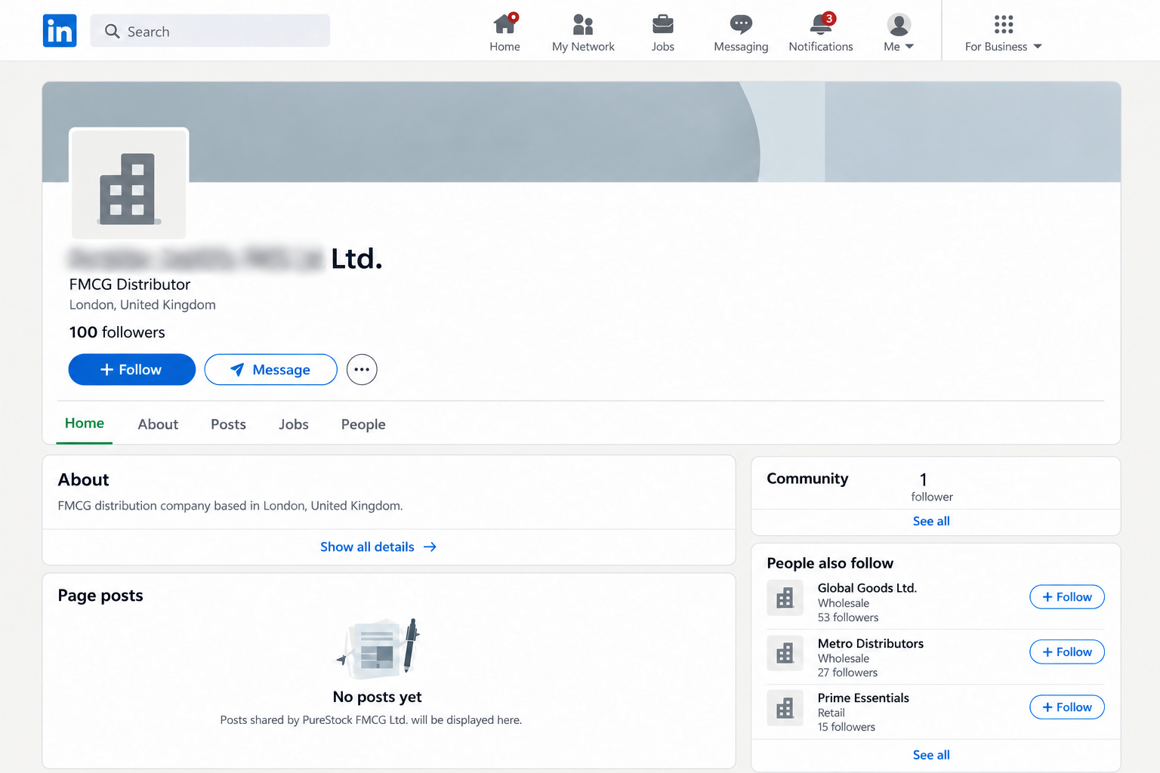
Task: Click the 1 follower community count
Action: (931, 488)
